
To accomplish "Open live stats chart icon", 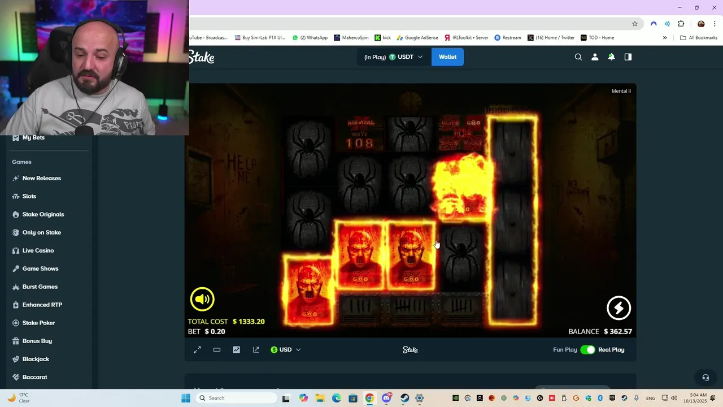I will pos(236,350).
